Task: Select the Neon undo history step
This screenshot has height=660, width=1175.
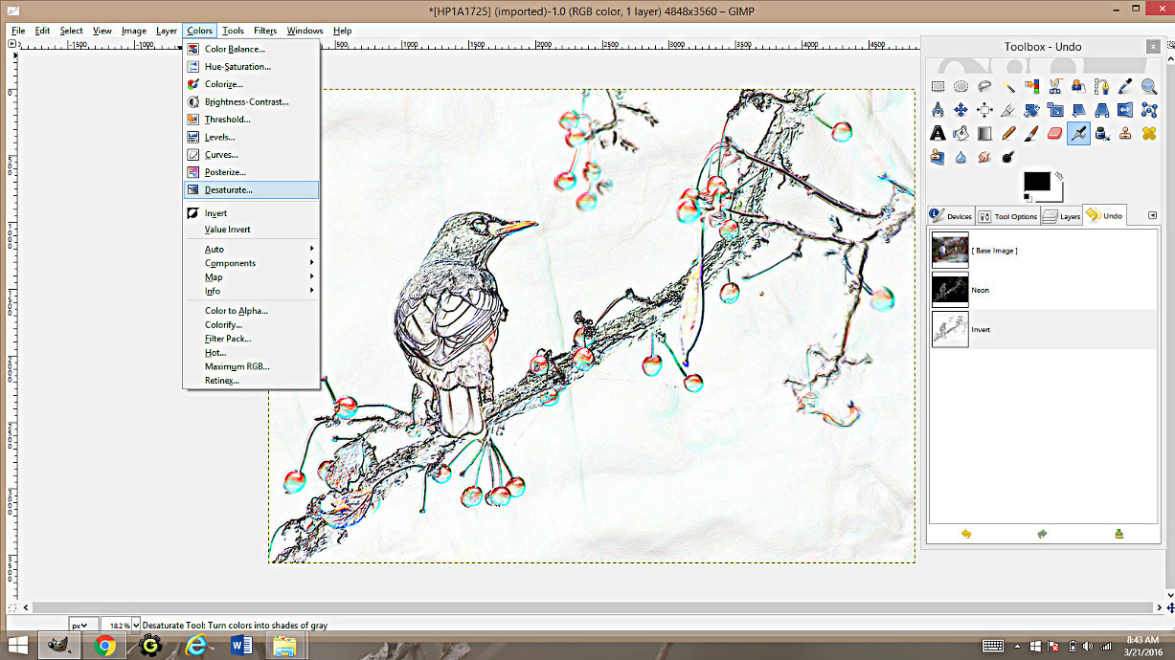Action: [x=1044, y=289]
